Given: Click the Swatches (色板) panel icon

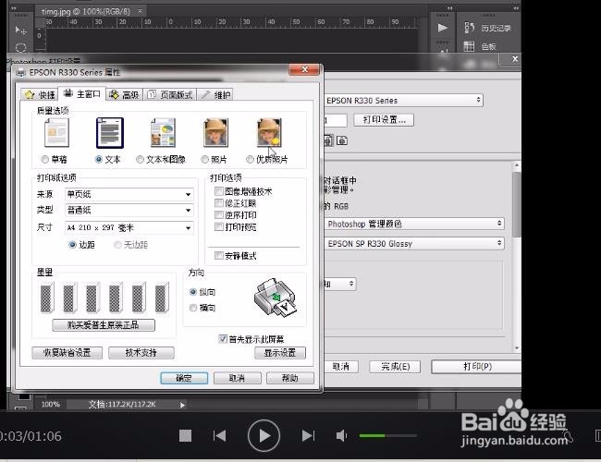Looking at the screenshot, I should (x=469, y=46).
